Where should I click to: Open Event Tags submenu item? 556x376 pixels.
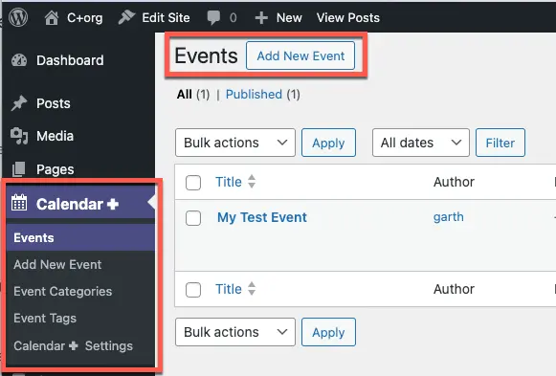click(45, 319)
